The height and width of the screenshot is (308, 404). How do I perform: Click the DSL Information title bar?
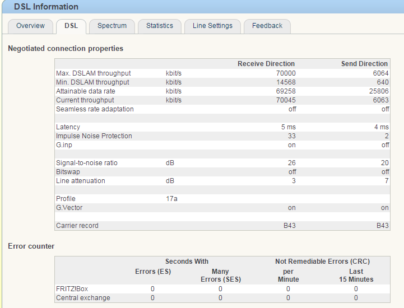click(46, 7)
